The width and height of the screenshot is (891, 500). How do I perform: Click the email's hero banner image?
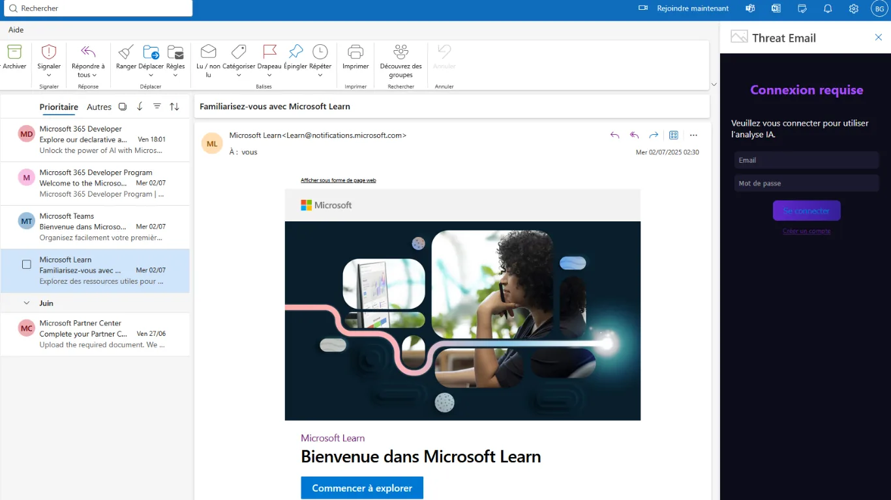tap(462, 321)
